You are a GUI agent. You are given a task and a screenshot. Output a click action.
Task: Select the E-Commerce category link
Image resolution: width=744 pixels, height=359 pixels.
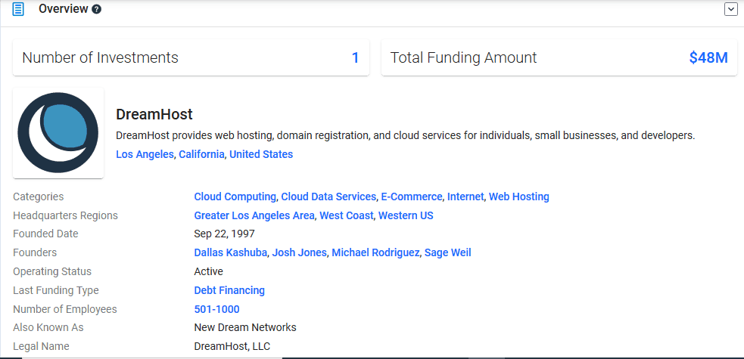412,197
